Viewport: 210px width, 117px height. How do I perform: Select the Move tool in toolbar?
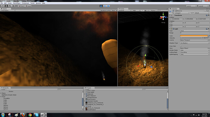point(6,6)
